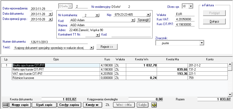Open the Data dokumentu date dropdown

coord(50,14)
